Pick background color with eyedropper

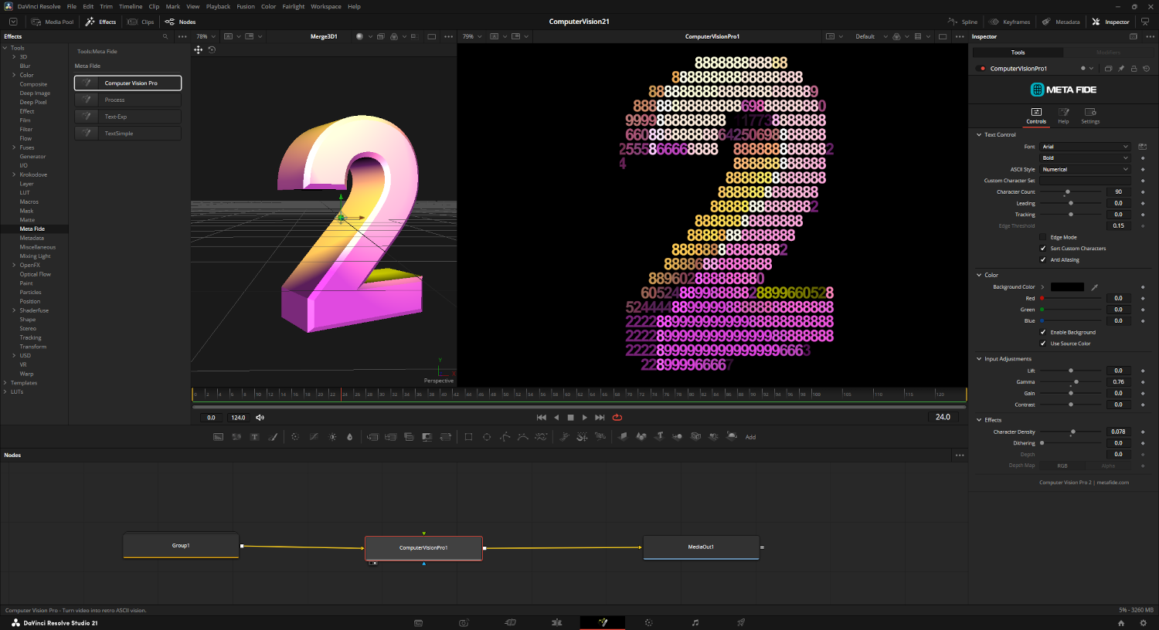(1095, 287)
